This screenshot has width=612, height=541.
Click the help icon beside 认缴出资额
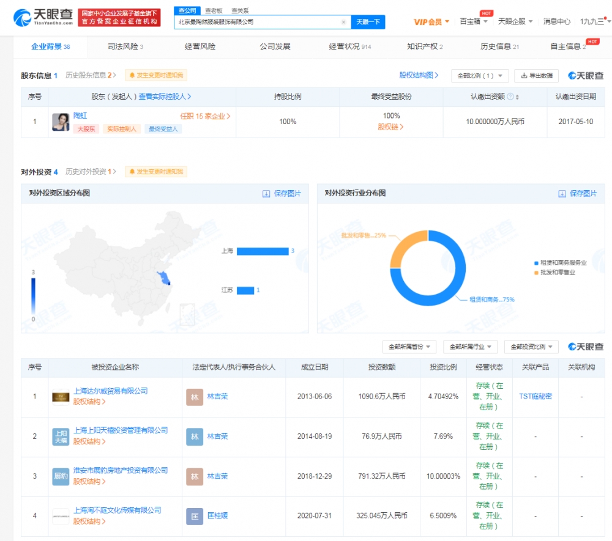click(x=517, y=97)
